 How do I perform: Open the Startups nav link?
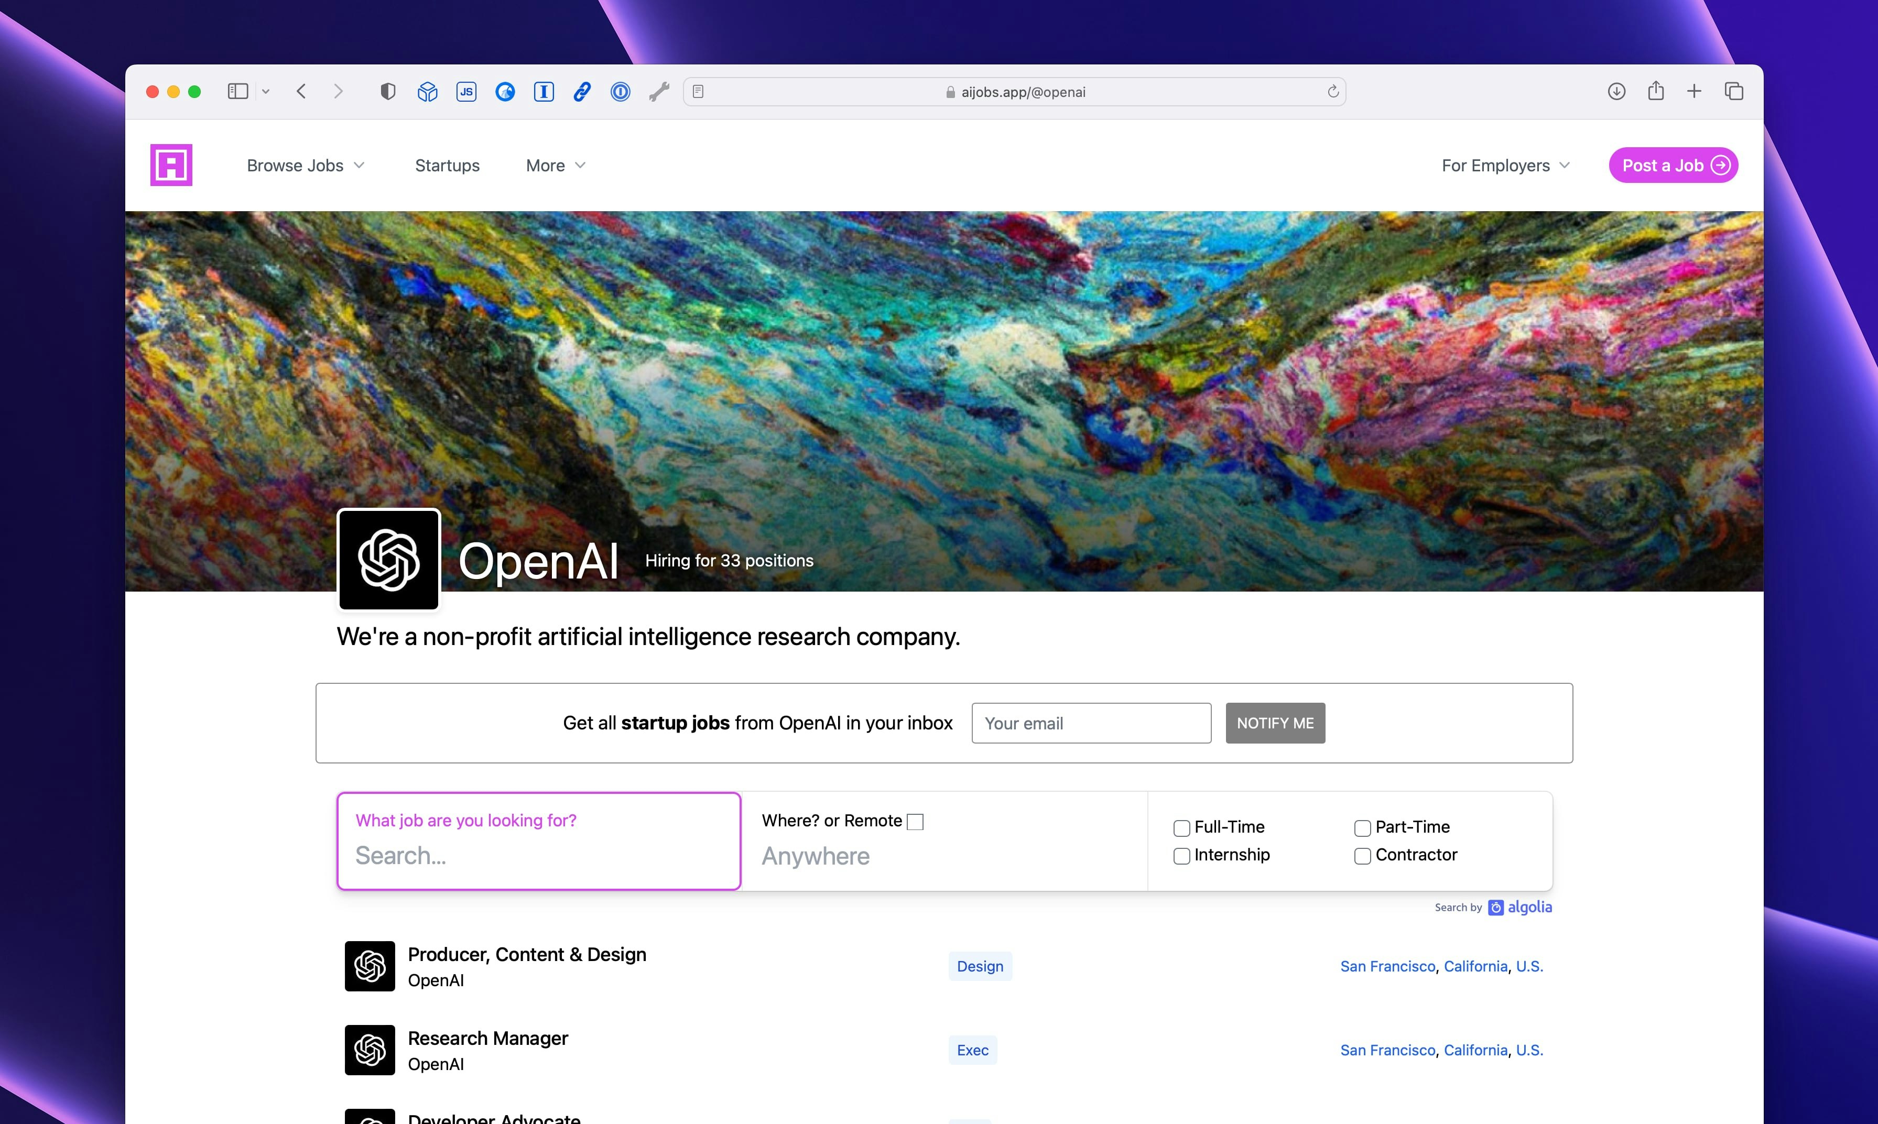click(447, 165)
